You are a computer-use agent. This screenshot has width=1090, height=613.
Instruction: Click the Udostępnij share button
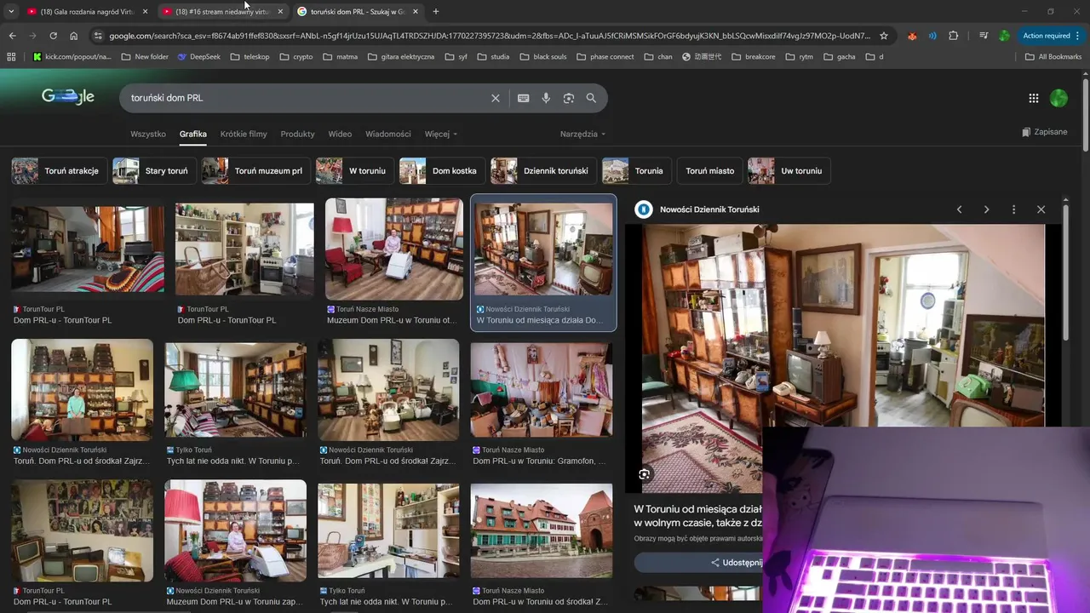tap(737, 562)
